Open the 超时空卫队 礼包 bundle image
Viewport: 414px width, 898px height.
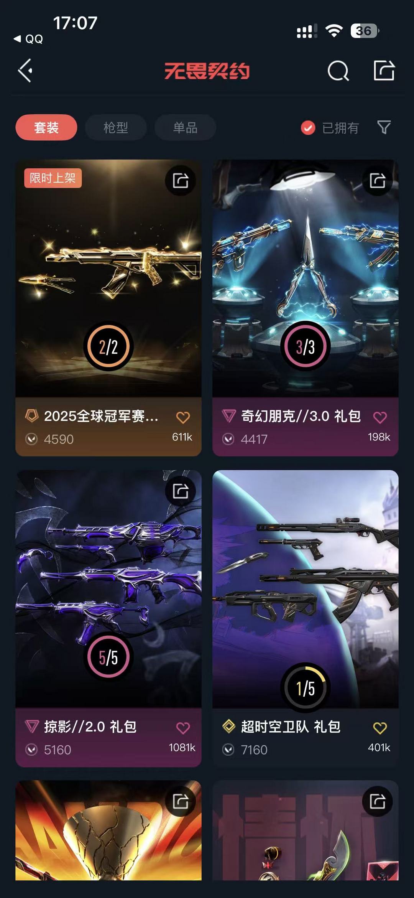[306, 588]
